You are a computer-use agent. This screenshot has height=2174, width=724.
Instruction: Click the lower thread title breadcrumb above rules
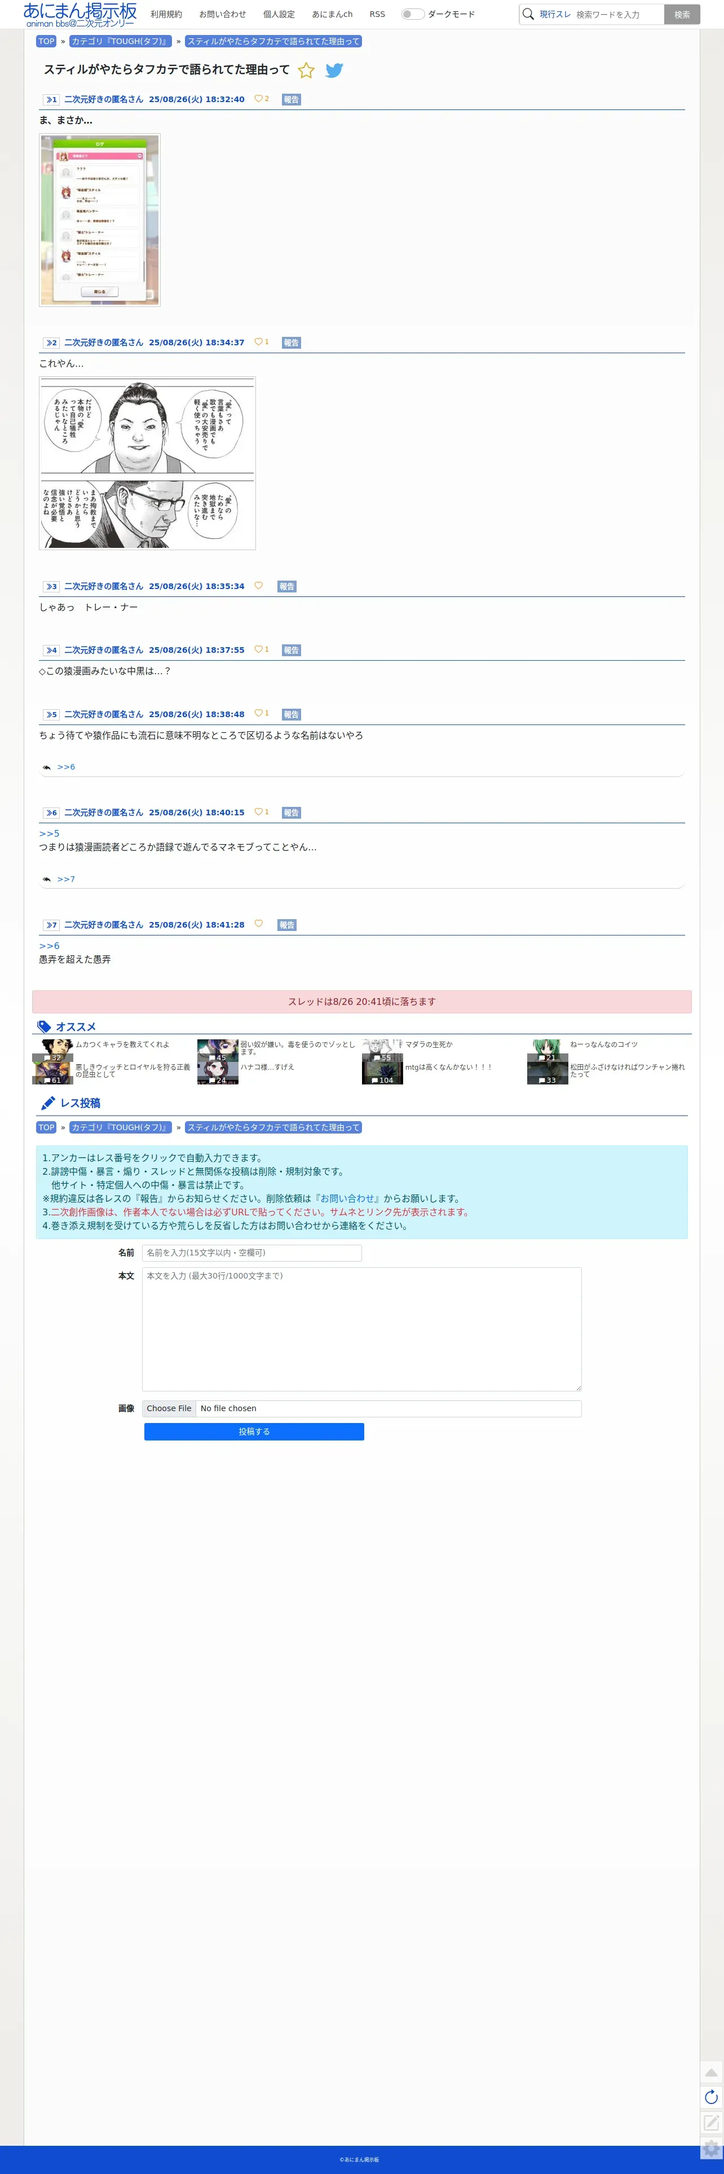(x=273, y=1127)
